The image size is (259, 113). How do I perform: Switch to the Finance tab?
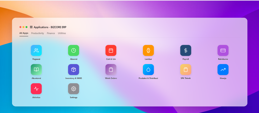click(x=51, y=33)
